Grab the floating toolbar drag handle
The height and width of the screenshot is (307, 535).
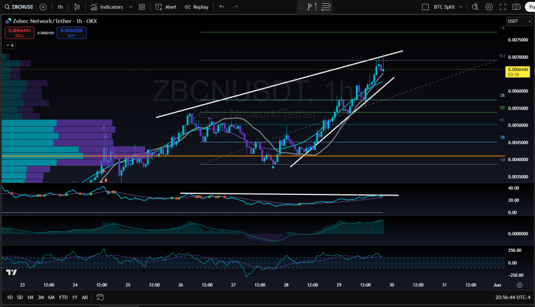click(301, 7)
